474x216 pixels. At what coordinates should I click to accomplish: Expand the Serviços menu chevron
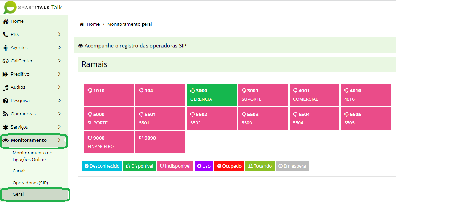pyautogui.click(x=60, y=127)
